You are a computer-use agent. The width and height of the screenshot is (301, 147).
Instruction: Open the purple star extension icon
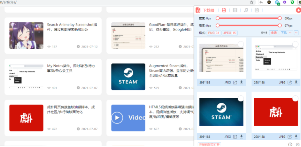coord(284,2)
